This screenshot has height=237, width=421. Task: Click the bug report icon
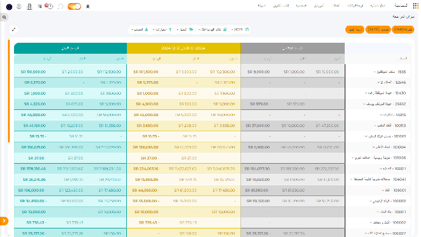[x=88, y=7]
